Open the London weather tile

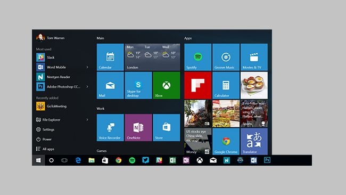(x=152, y=57)
